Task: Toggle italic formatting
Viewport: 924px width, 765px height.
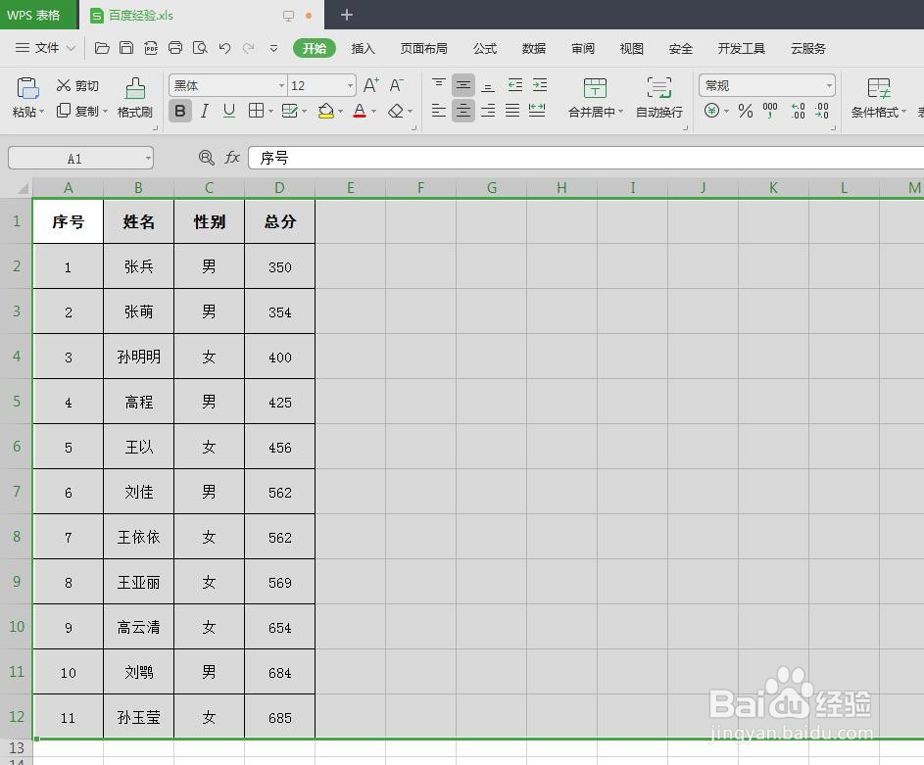Action: click(204, 111)
